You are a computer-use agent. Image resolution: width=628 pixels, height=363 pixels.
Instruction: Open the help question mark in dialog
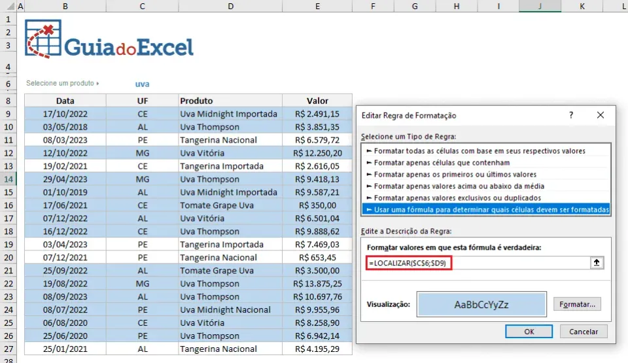click(x=571, y=115)
